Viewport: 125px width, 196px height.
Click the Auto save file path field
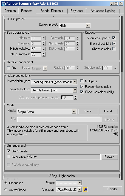[63, 157]
